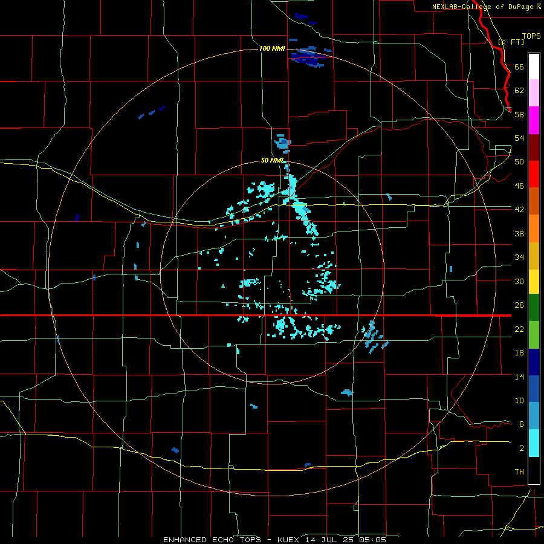The image size is (544, 544).
Task: Click the "6" legend value
Action: point(522,424)
